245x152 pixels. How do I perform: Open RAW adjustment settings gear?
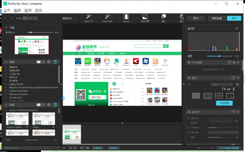point(234,62)
